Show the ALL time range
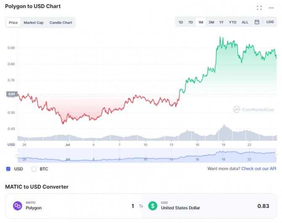 [245, 22]
